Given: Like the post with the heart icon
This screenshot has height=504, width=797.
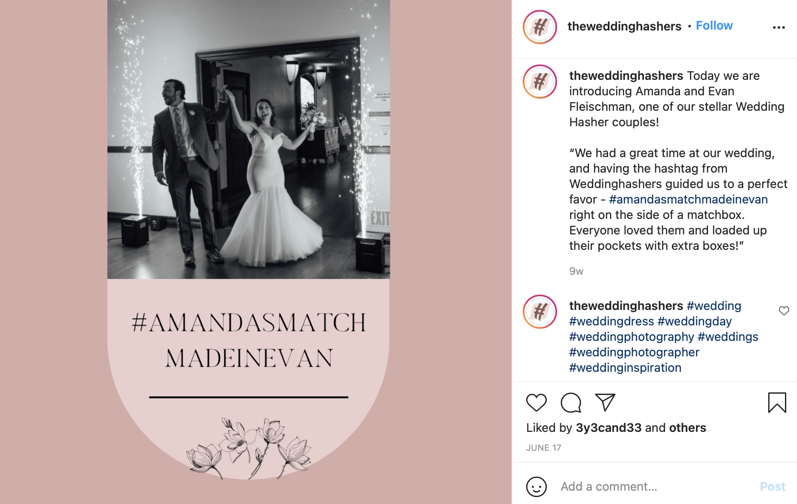Looking at the screenshot, I should point(536,403).
